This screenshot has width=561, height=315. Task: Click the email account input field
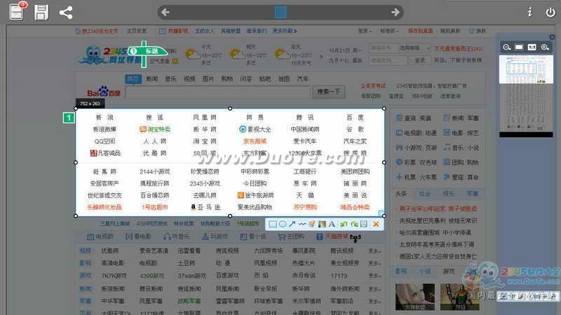[x=384, y=48]
